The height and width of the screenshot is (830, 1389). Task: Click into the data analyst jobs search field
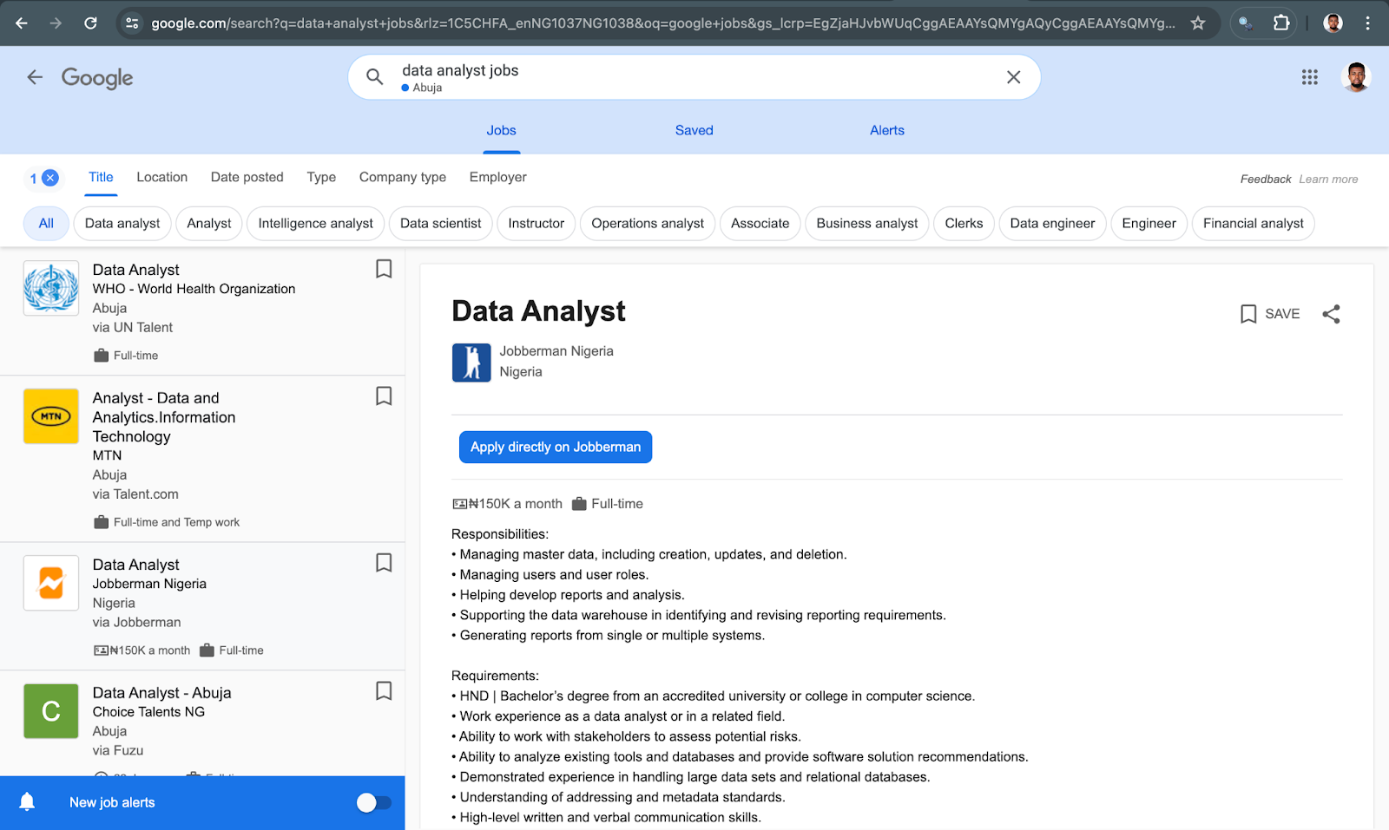point(677,71)
